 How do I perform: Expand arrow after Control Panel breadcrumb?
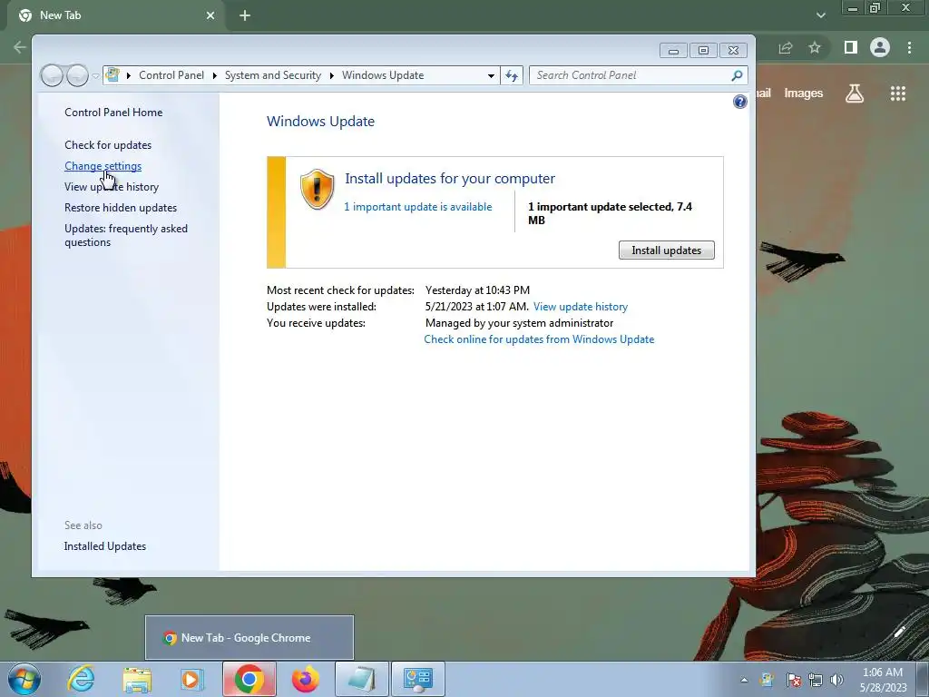tap(214, 76)
